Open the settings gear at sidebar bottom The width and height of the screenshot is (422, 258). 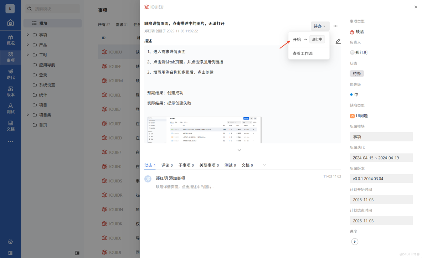click(x=10, y=242)
